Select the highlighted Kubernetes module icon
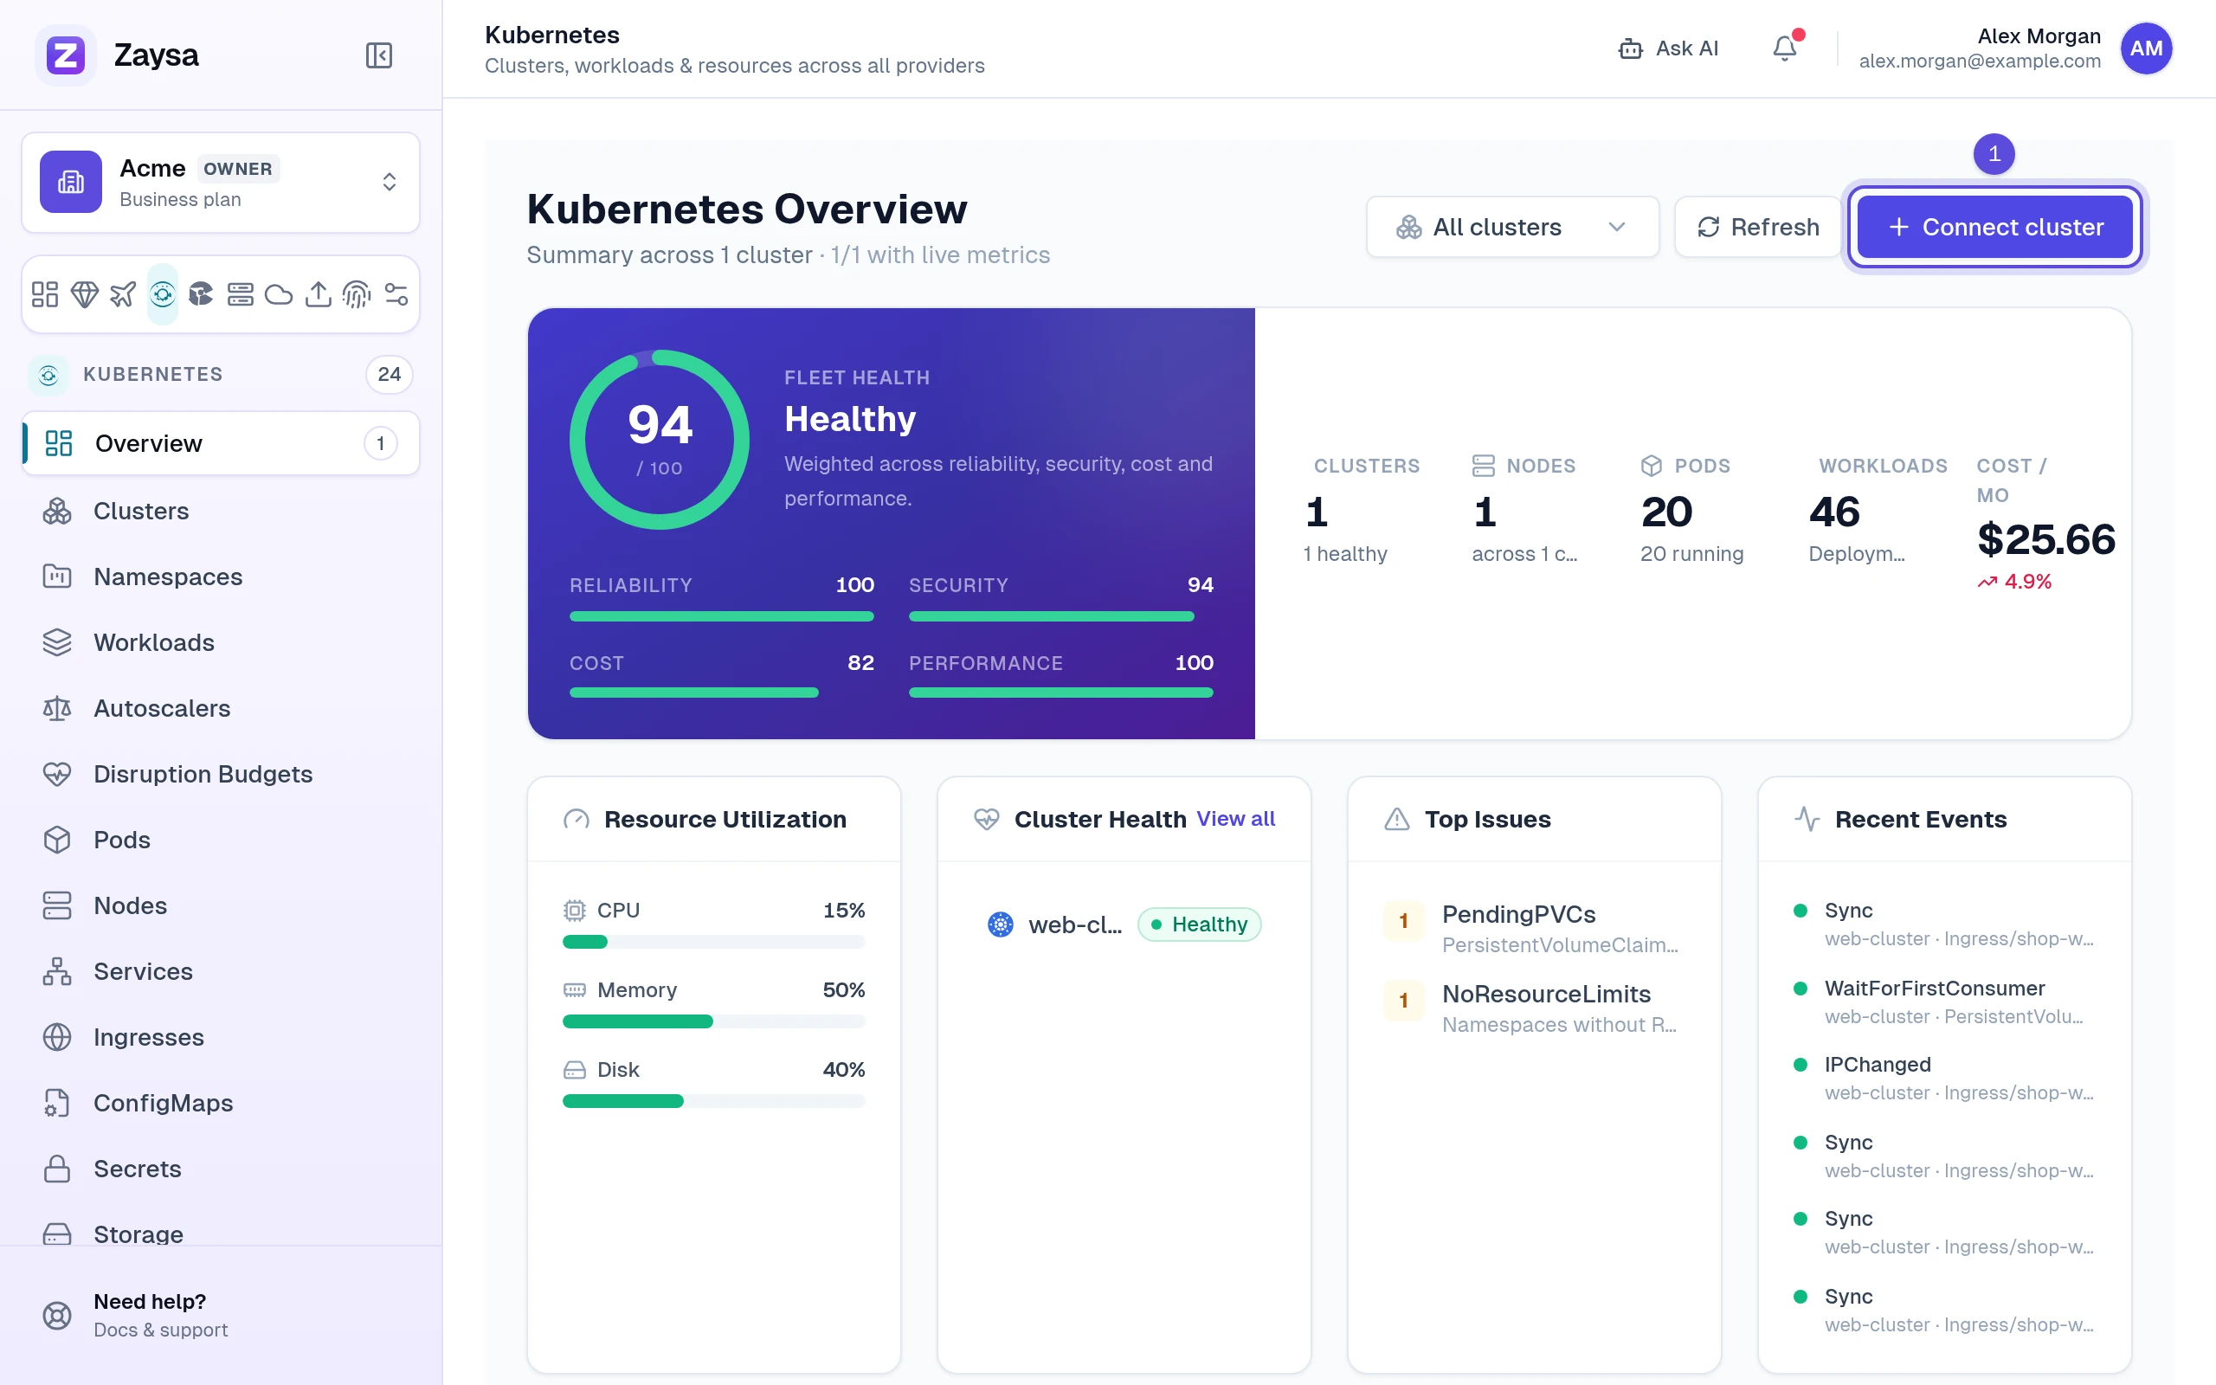Screen dimensions: 2216x1385 pyautogui.click(x=162, y=294)
